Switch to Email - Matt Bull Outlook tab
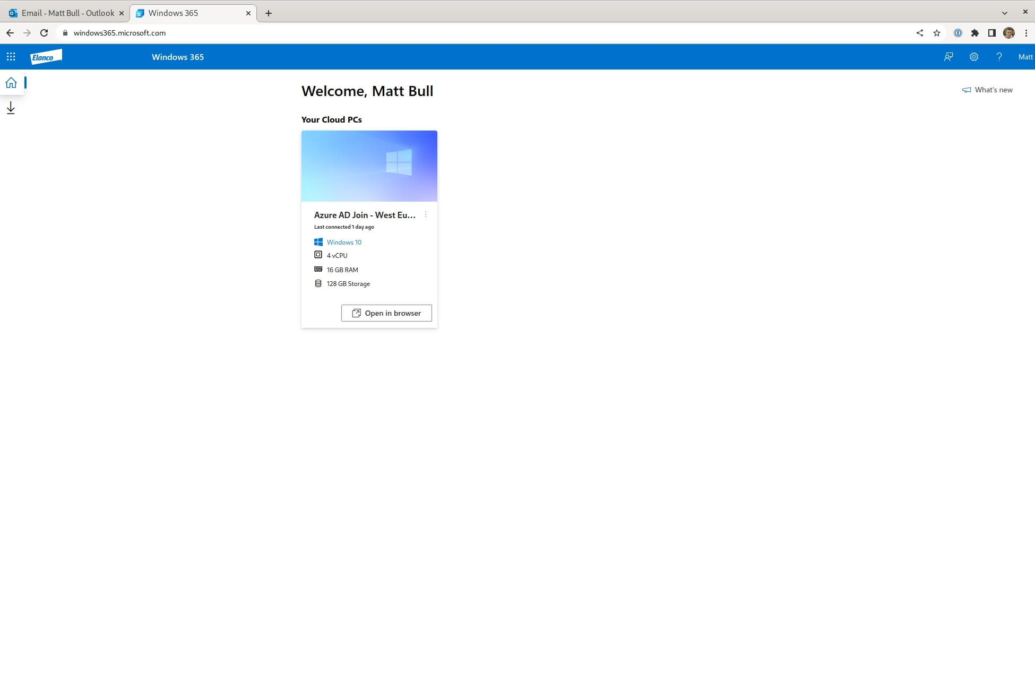Image resolution: width=1035 pixels, height=693 pixels. coord(66,13)
